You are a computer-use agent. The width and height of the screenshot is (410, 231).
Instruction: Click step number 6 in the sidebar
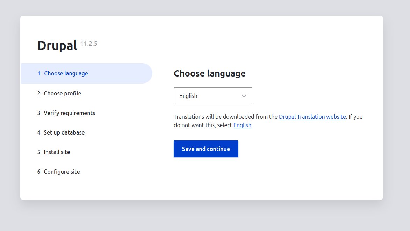click(x=39, y=172)
